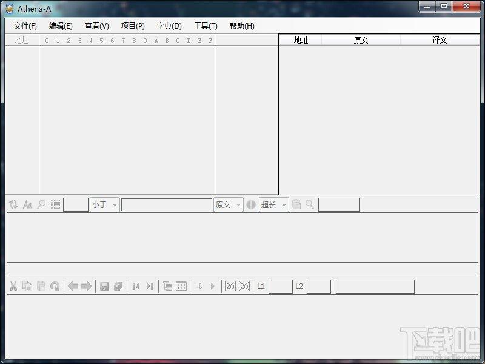This screenshot has width=485, height=364.
Task: Click the tree structure icon
Action: click(167, 286)
